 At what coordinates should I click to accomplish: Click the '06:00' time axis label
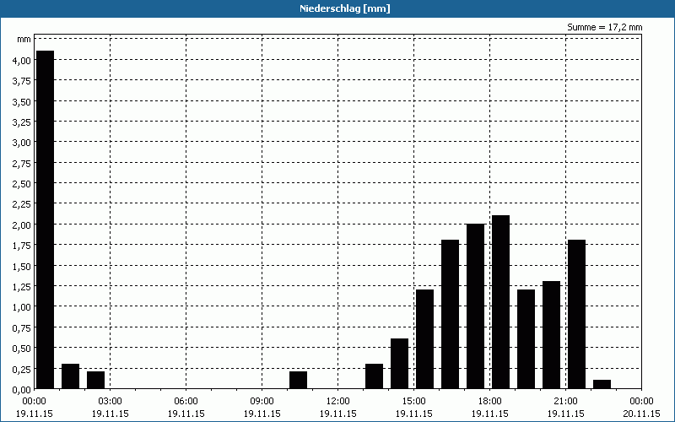pyautogui.click(x=186, y=402)
